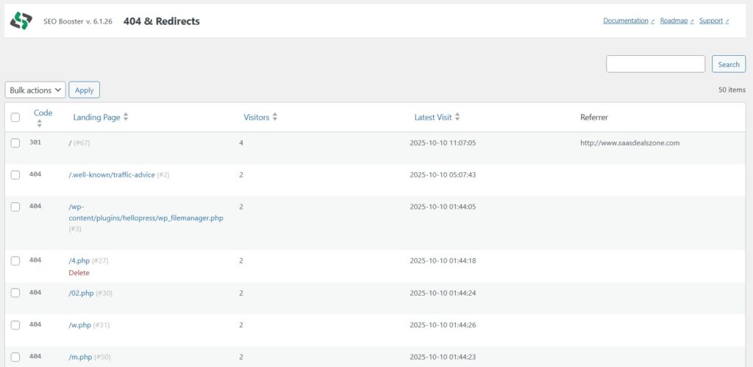Click the Visitors column sort arrows
This screenshot has width=753, height=367.
tap(275, 118)
